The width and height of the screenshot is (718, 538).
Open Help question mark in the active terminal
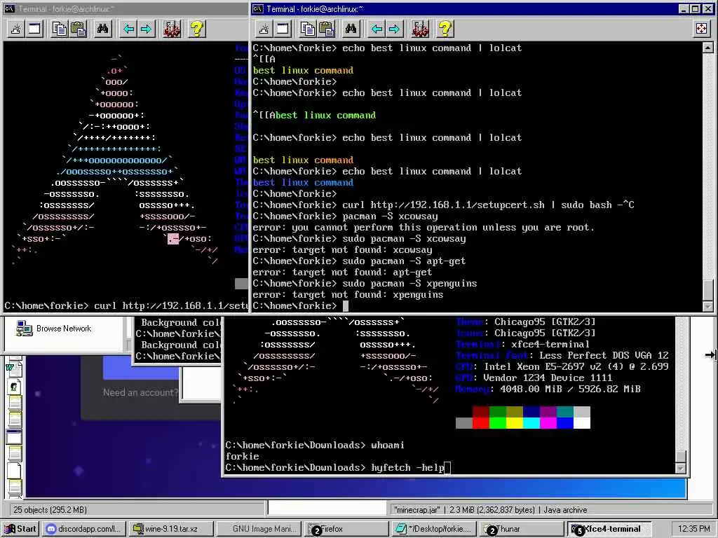coord(445,29)
